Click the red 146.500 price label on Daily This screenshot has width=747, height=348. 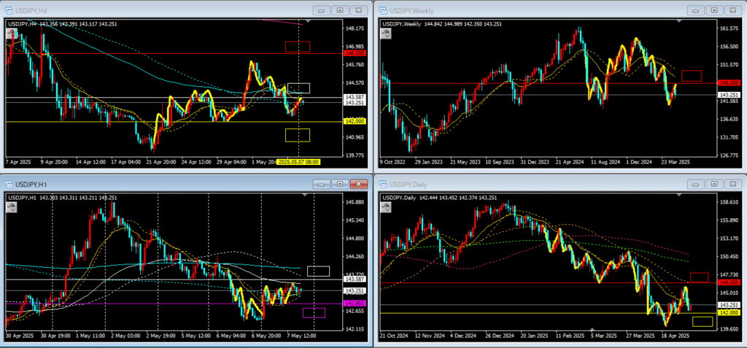729,282
